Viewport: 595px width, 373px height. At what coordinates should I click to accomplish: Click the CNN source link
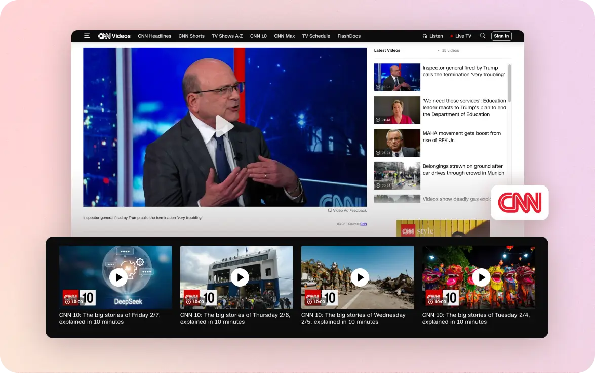pyautogui.click(x=363, y=224)
